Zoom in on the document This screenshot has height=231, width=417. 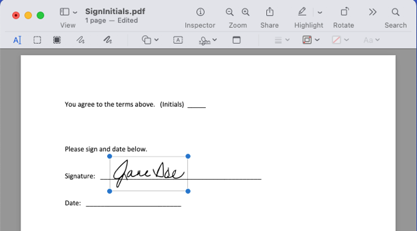(x=246, y=12)
